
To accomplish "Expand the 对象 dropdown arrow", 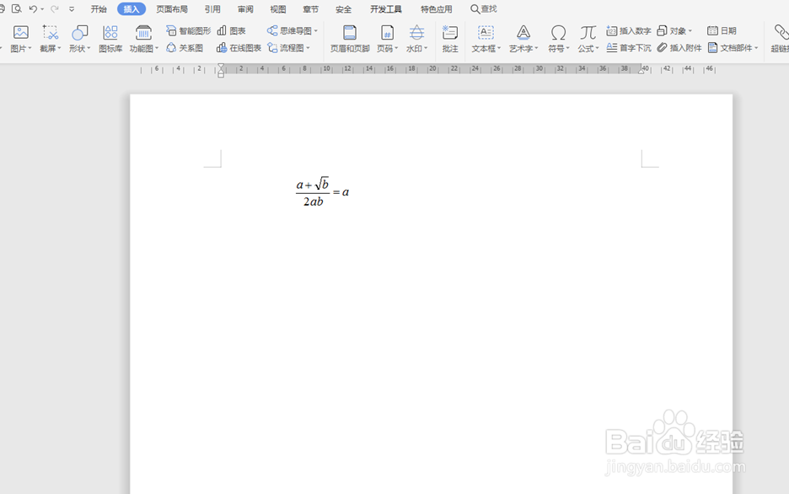I will [690, 30].
